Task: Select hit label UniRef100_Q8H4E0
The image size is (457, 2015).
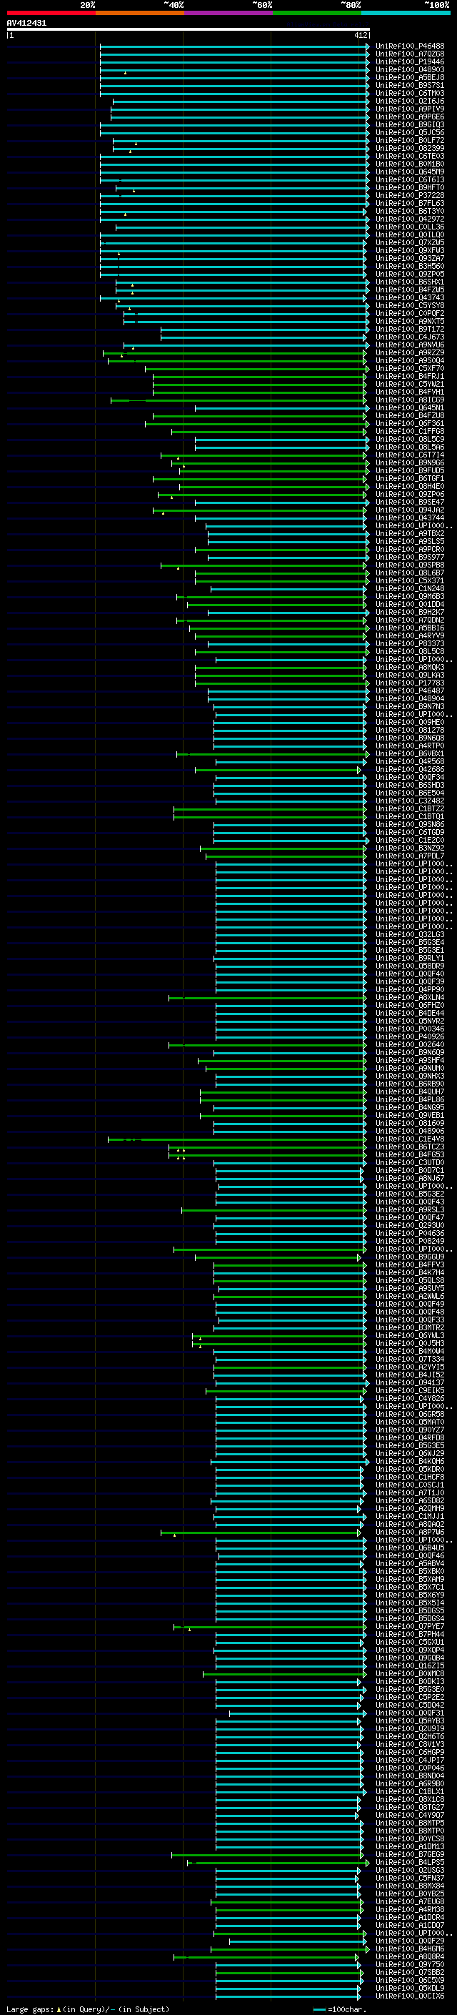Action: (x=410, y=487)
